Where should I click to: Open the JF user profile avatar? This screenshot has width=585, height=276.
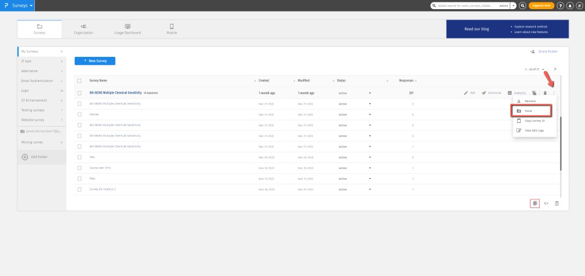point(579,6)
